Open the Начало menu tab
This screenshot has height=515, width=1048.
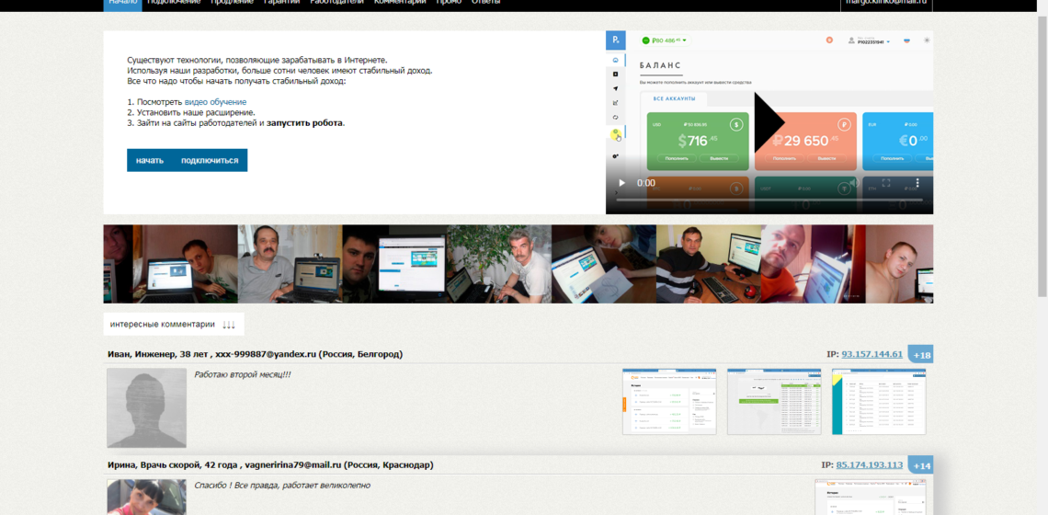pos(122,3)
